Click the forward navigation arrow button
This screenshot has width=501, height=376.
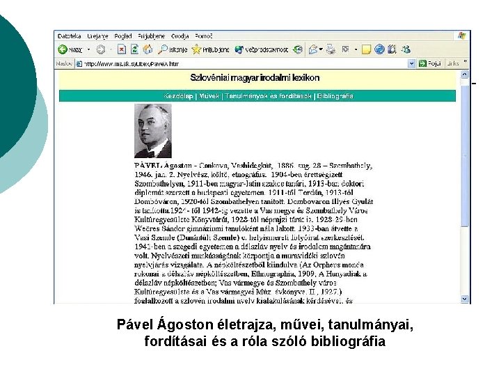(101, 49)
